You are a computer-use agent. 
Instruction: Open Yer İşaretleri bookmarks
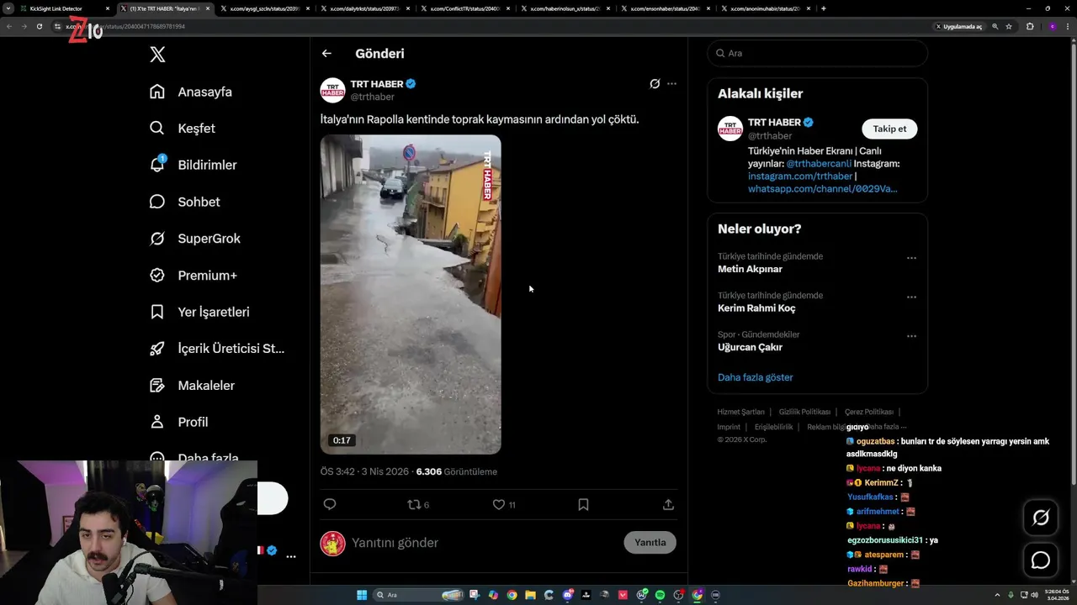click(x=199, y=312)
